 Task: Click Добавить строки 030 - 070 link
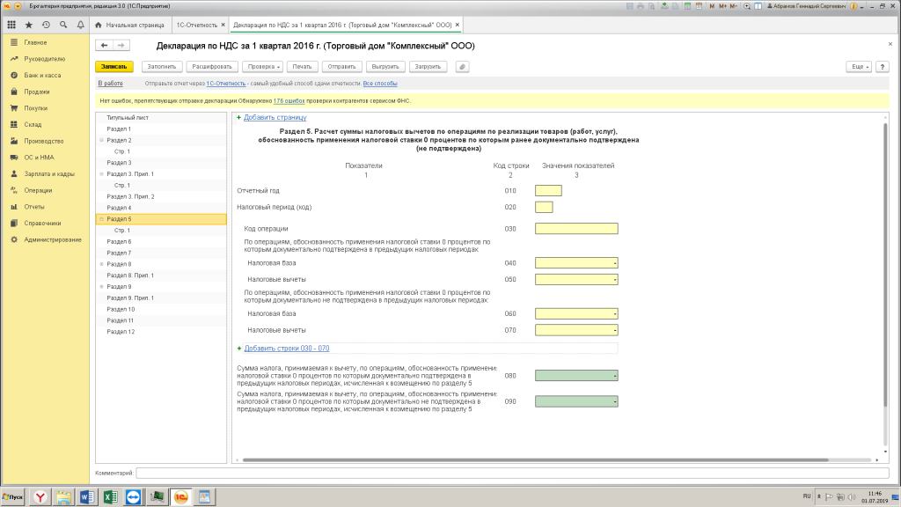click(287, 349)
